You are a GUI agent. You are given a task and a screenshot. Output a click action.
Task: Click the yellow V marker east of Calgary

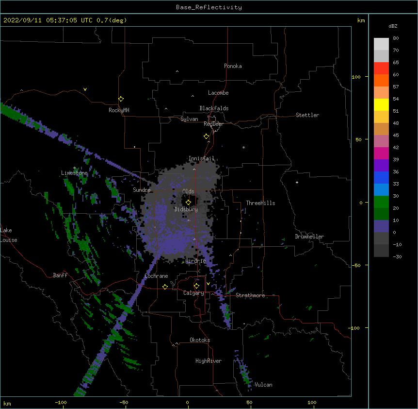(208, 284)
